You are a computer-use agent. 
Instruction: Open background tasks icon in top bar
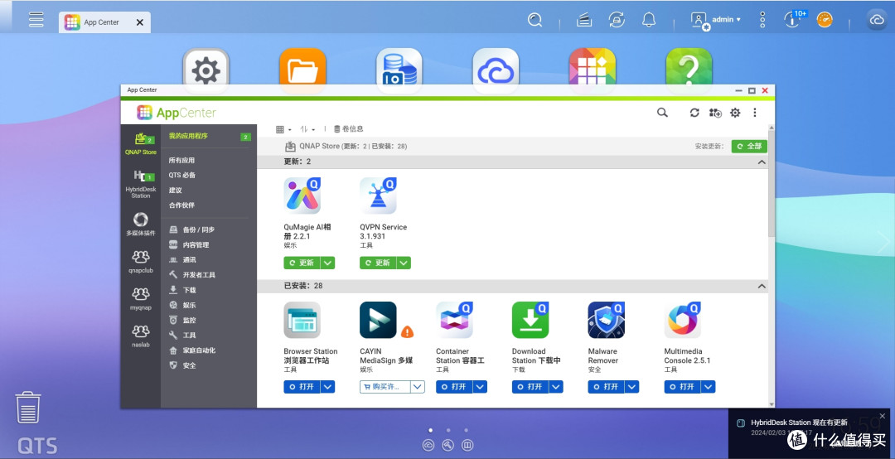tap(584, 21)
